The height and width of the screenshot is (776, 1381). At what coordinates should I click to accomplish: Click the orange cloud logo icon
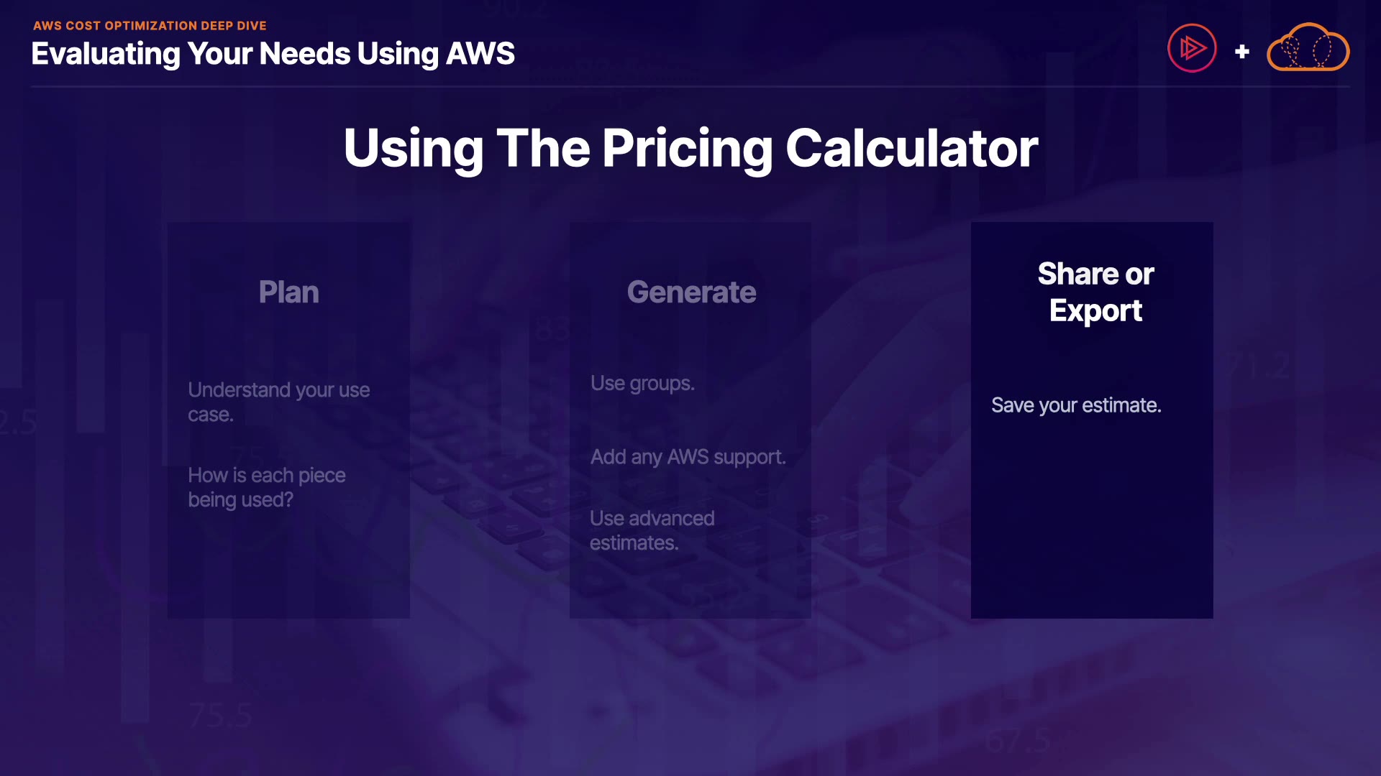click(x=1308, y=48)
